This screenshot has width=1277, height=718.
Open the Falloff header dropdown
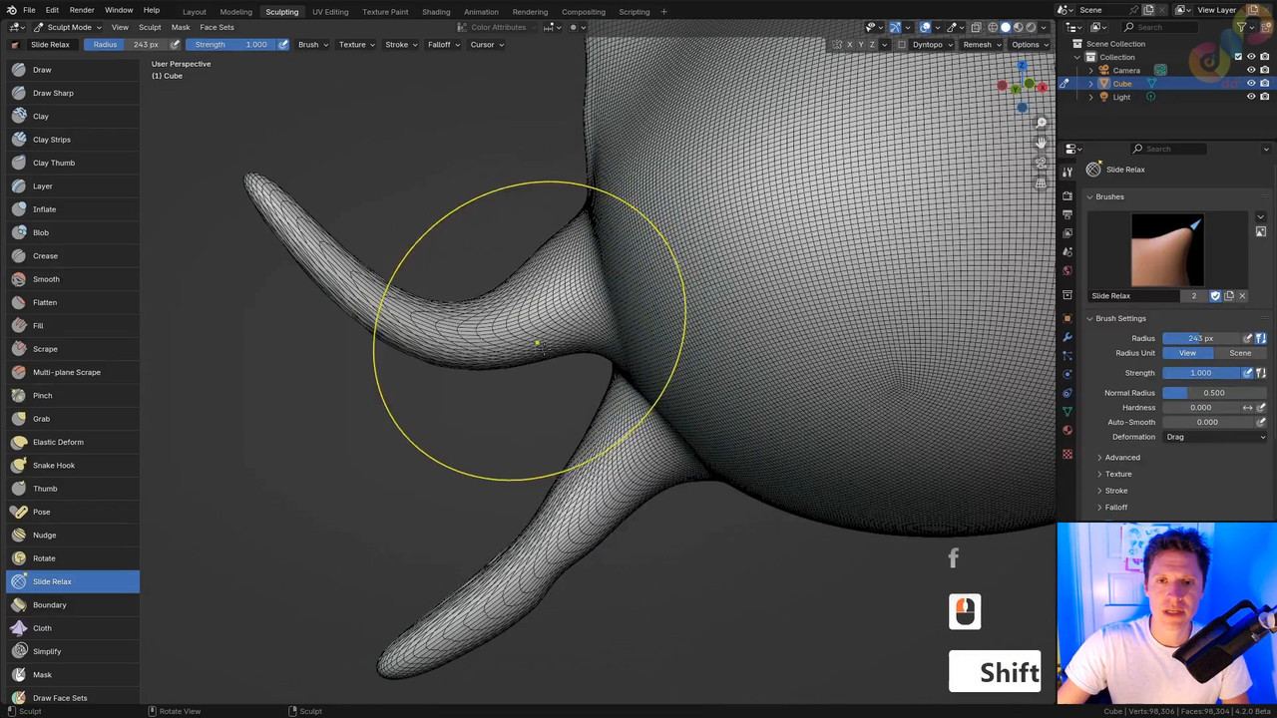tap(443, 44)
